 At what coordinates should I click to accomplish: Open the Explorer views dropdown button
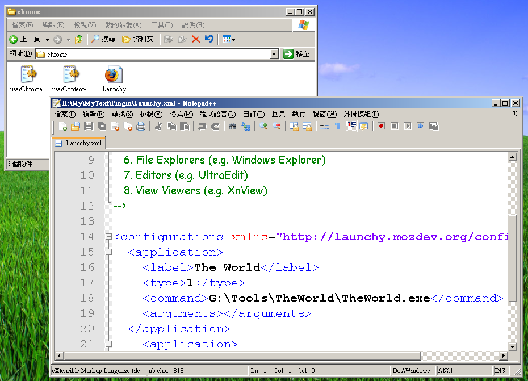228,39
